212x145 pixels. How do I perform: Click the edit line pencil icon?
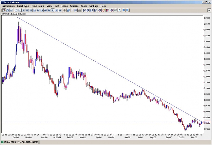100,10
